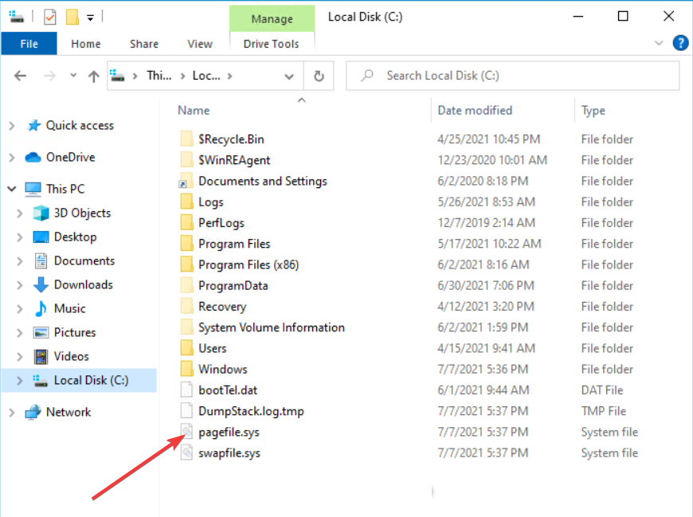
Task: Click the Videos film icon in sidebar
Action: 41,356
